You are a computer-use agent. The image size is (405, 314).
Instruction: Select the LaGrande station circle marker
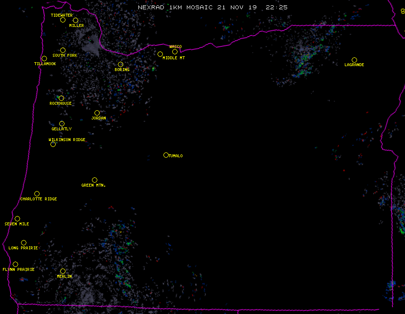(354, 60)
